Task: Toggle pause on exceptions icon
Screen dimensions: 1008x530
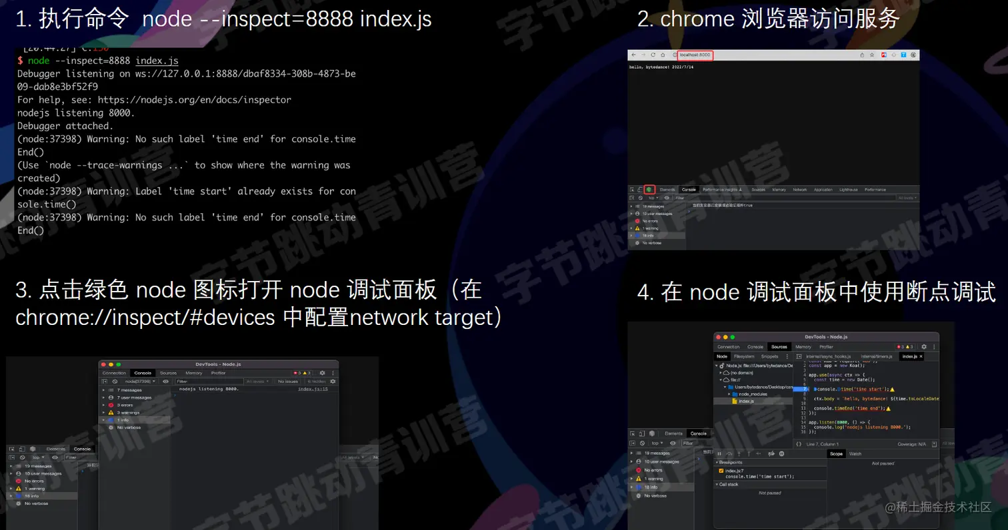Action: (782, 453)
